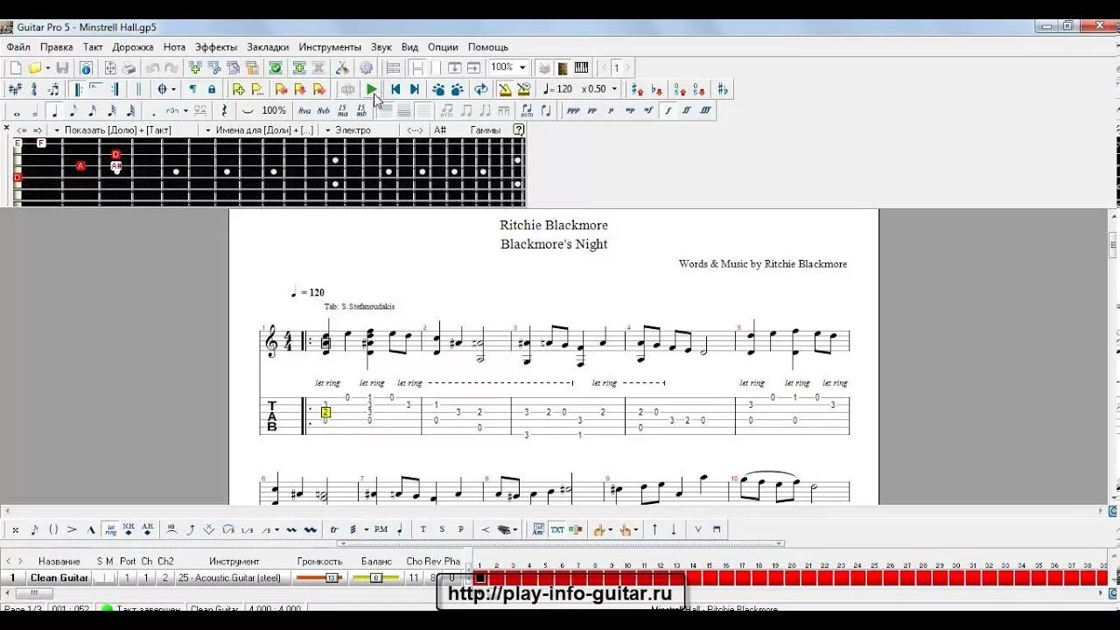Toggle the metronome icon
Viewport: 1120px width, 630px height.
(505, 89)
